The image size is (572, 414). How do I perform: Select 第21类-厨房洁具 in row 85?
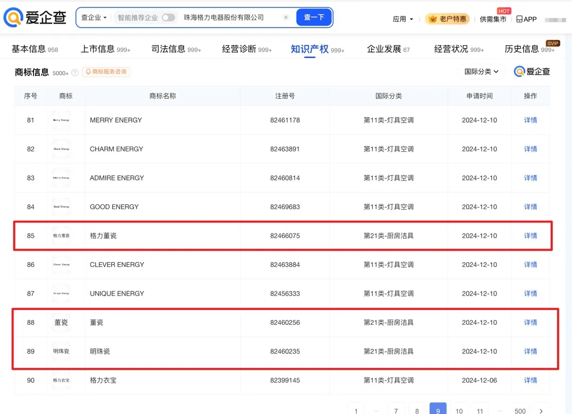[x=389, y=236]
